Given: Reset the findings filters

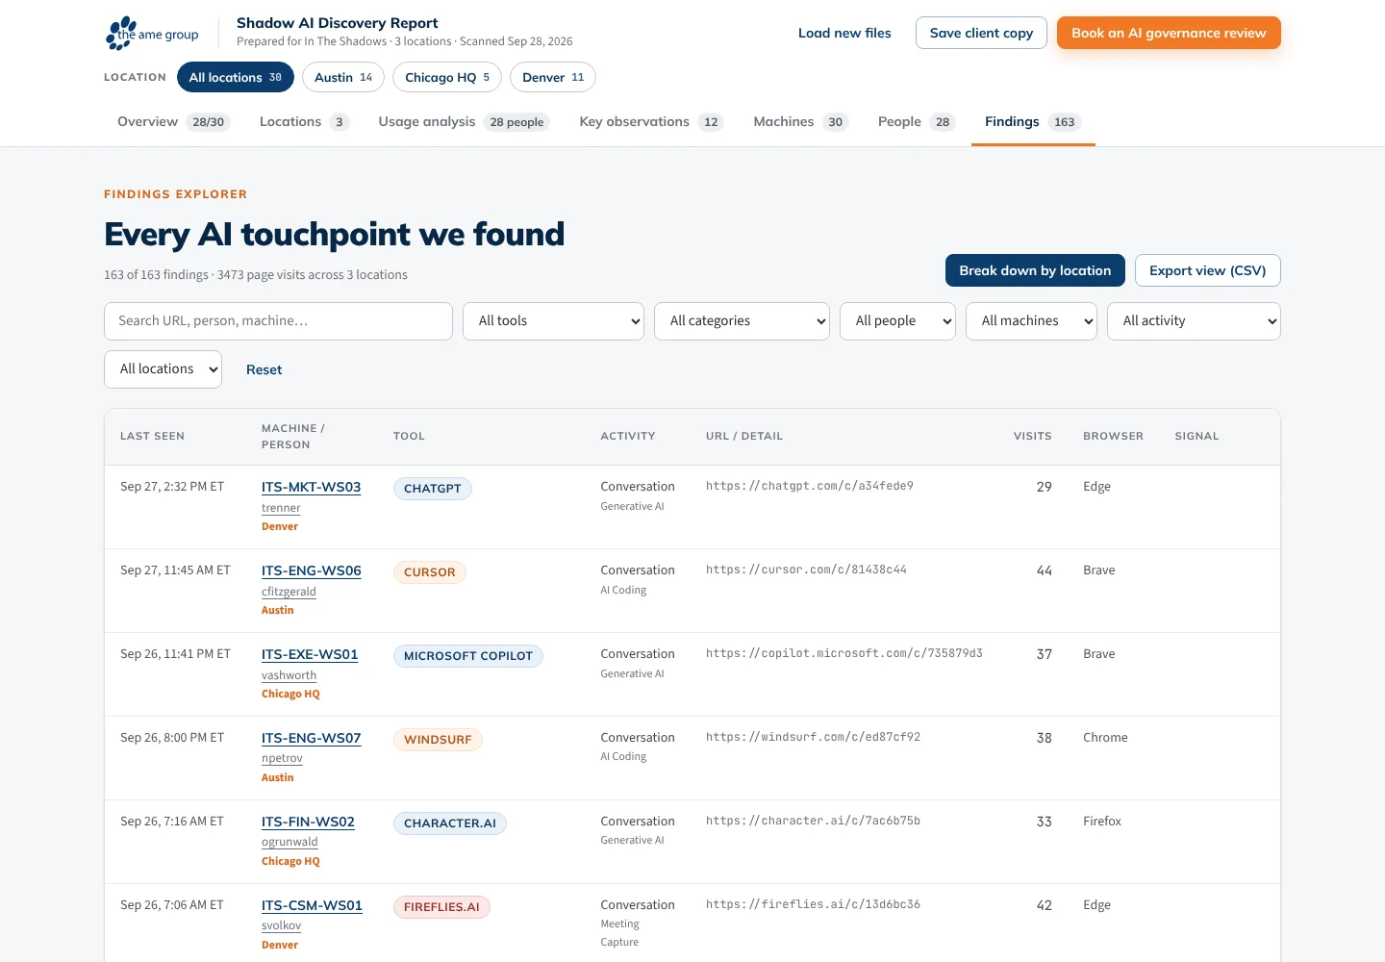Looking at the screenshot, I should point(264,369).
